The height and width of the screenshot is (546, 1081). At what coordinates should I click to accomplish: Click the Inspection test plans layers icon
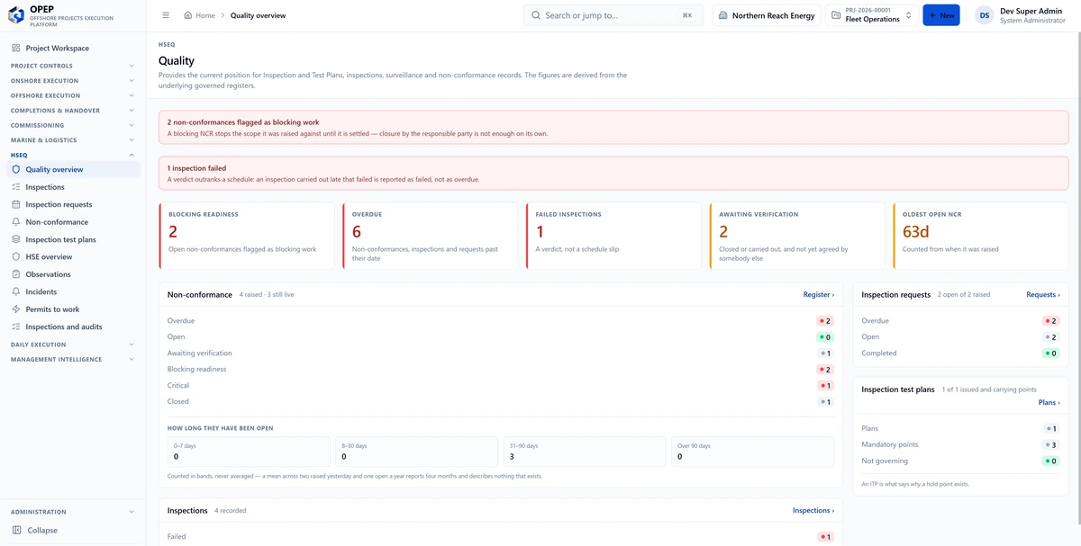click(16, 239)
